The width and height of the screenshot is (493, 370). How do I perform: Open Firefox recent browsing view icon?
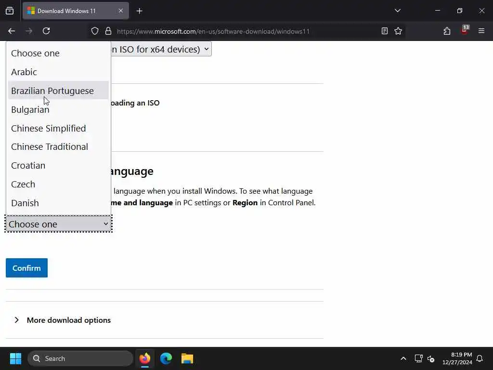pos(10,11)
